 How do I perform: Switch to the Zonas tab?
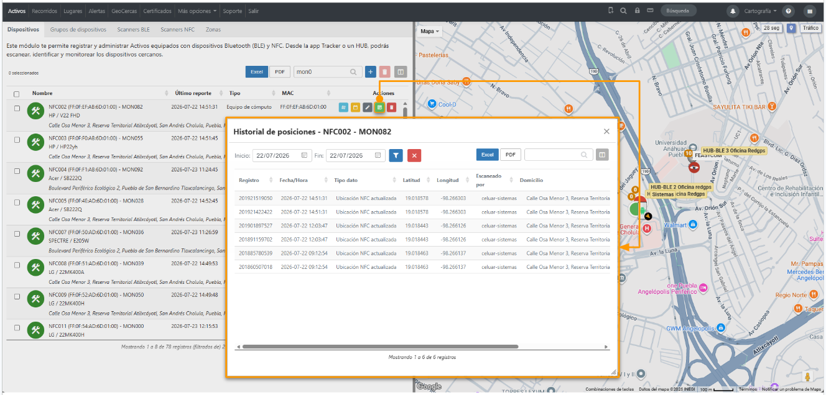coord(213,29)
